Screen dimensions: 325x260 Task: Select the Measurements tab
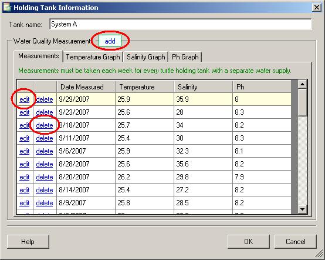coord(39,56)
